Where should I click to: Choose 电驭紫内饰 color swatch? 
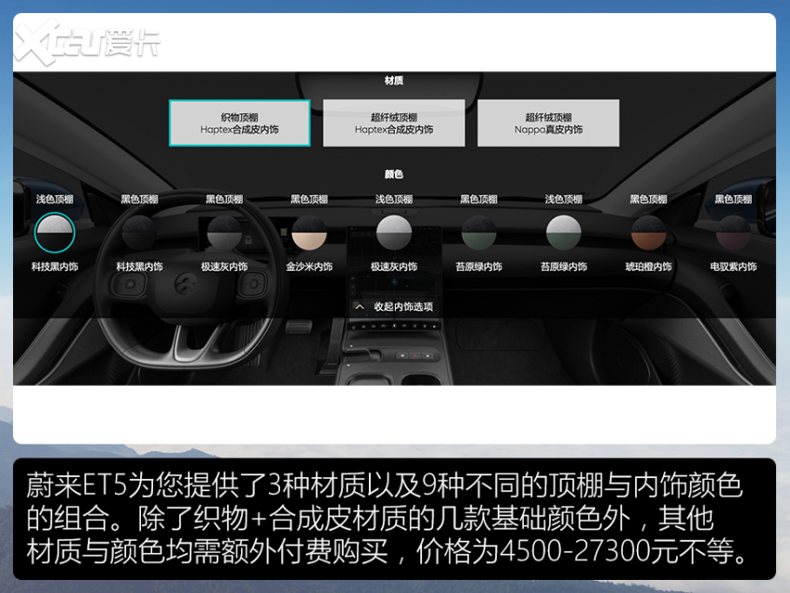(x=734, y=233)
